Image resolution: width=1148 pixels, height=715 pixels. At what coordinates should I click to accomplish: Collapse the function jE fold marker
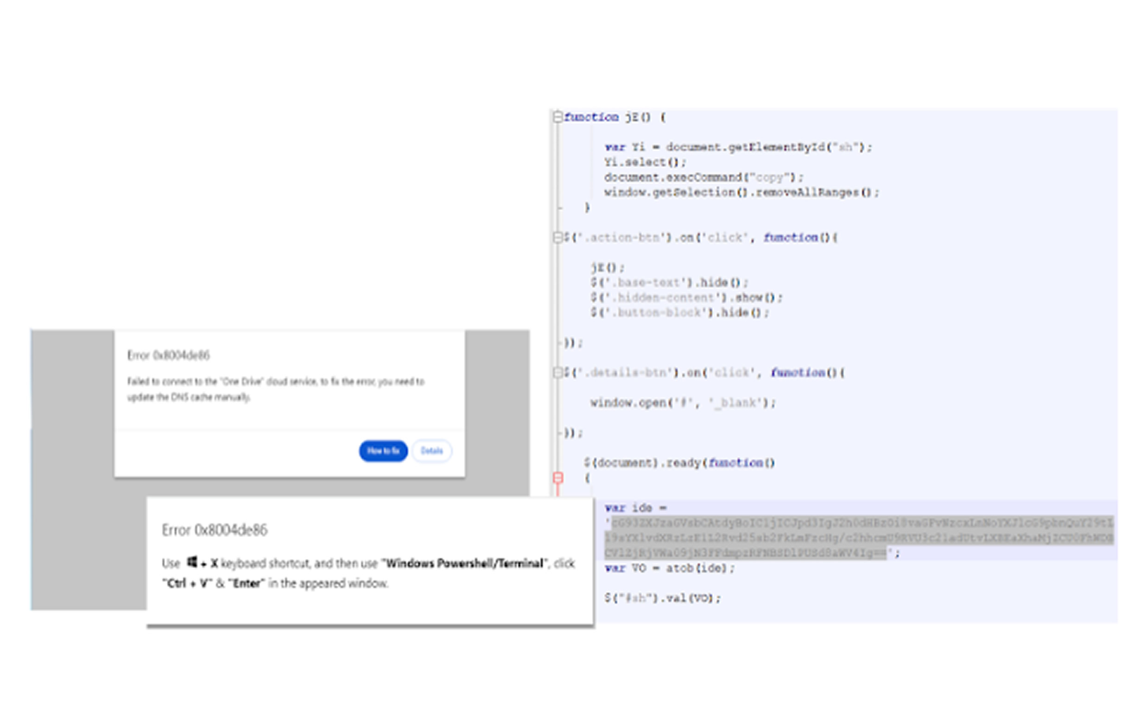click(x=558, y=117)
